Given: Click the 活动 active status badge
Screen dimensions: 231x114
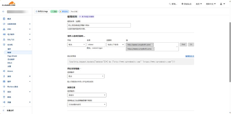Looking at the screenshot, I should click(x=54, y=12).
